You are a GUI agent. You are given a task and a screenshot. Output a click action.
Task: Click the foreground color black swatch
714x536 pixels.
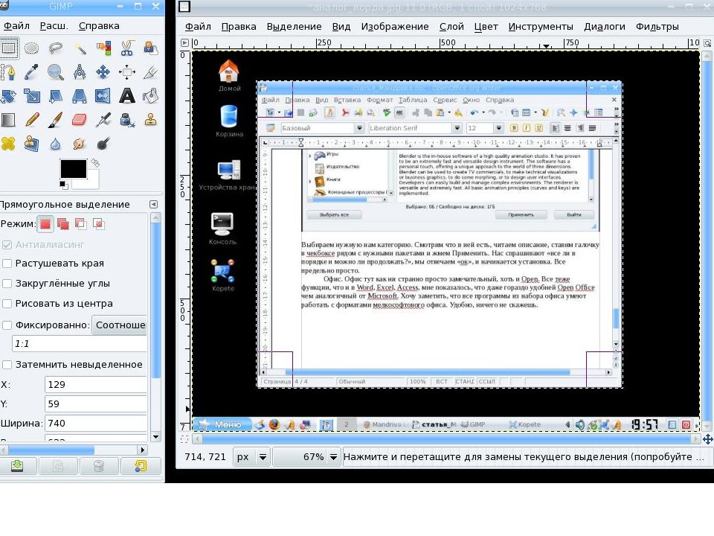[74, 169]
